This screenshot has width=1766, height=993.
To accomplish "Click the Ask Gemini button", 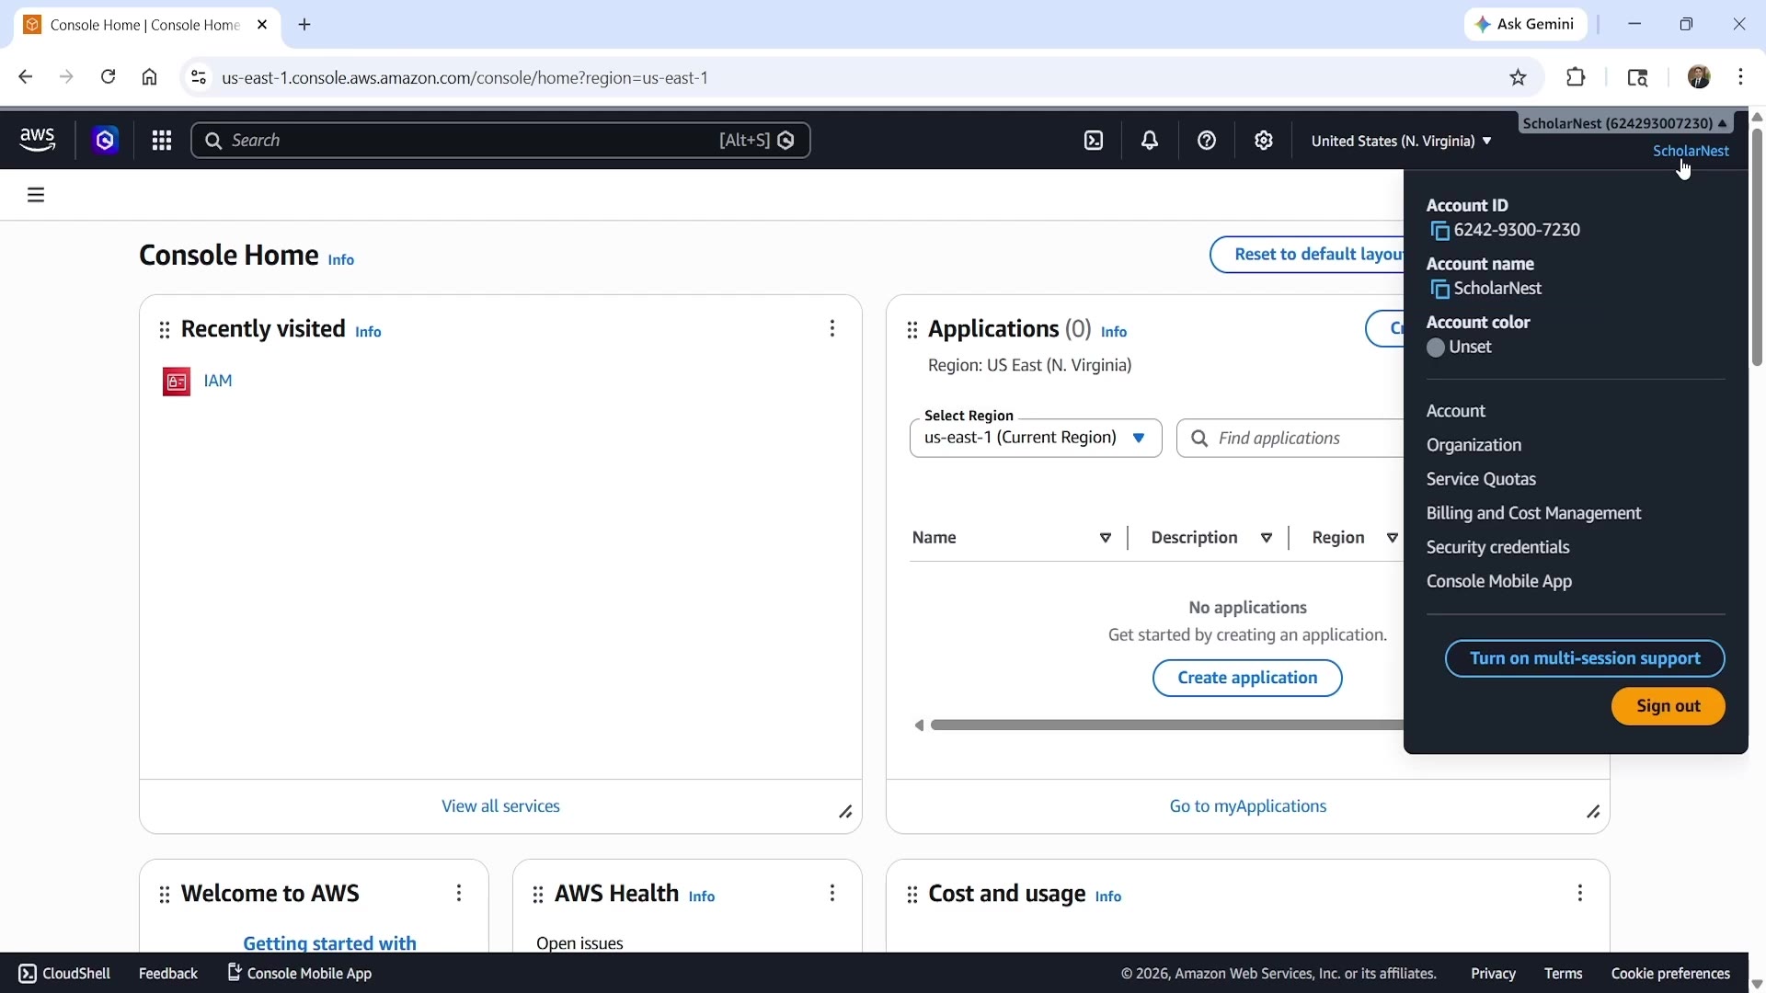I will [1525, 24].
